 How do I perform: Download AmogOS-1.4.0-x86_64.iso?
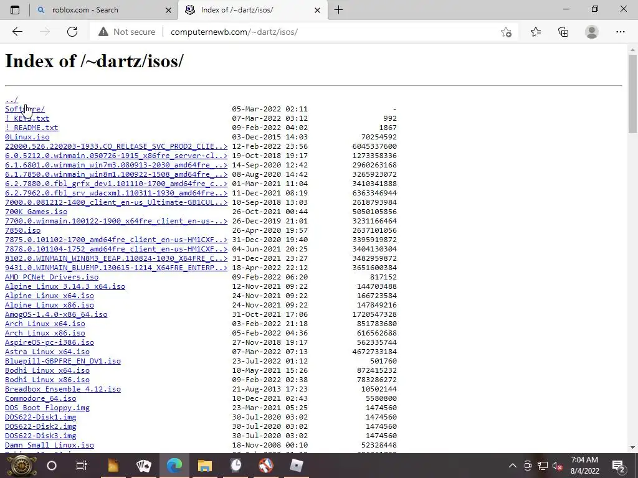pyautogui.click(x=56, y=314)
